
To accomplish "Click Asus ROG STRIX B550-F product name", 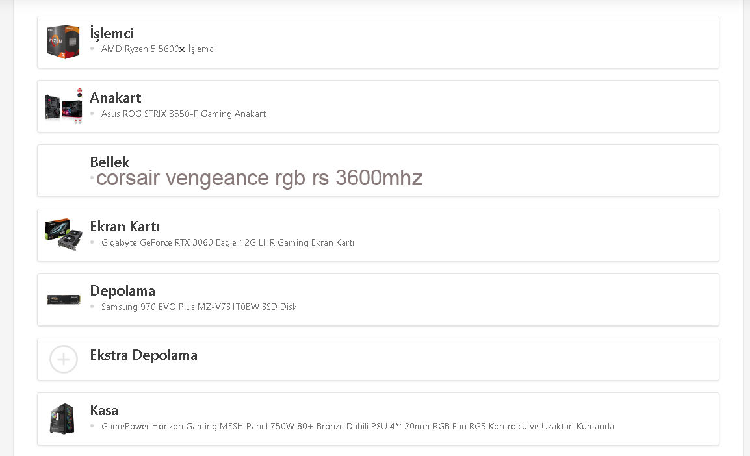I will (183, 114).
